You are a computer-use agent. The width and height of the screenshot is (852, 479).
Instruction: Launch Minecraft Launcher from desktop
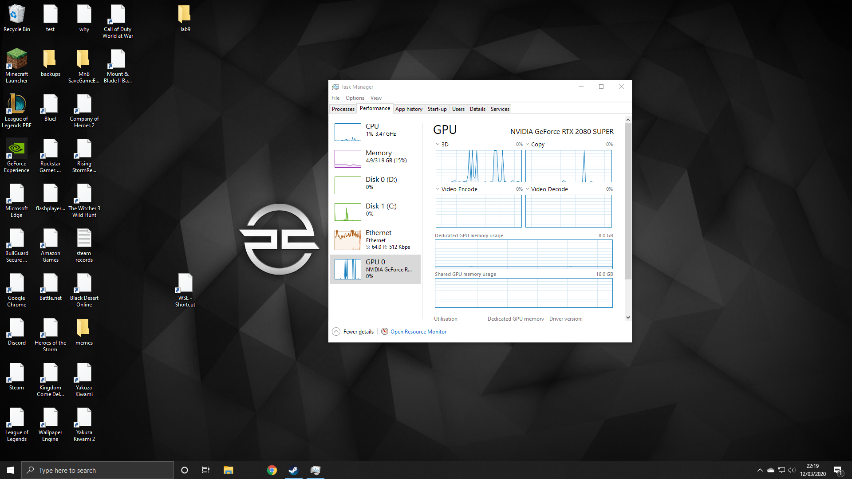(x=16, y=66)
